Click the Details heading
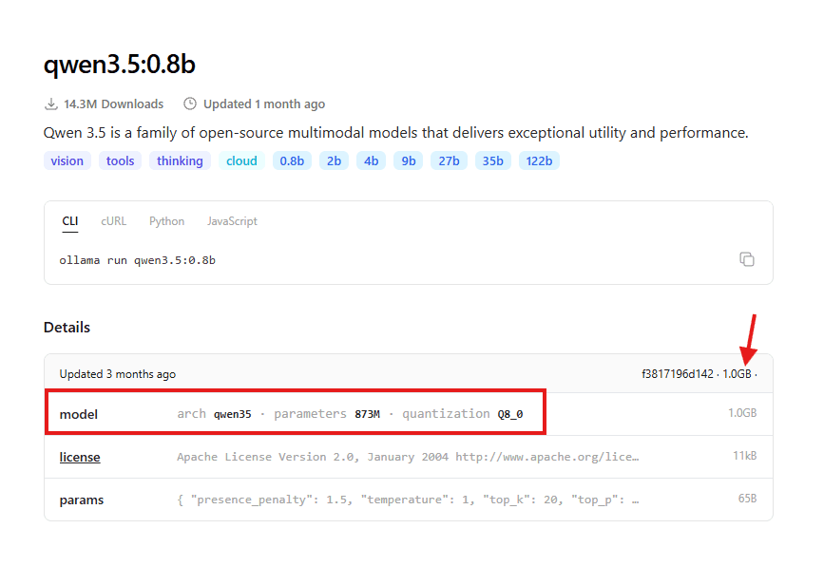The image size is (824, 566). (x=67, y=327)
